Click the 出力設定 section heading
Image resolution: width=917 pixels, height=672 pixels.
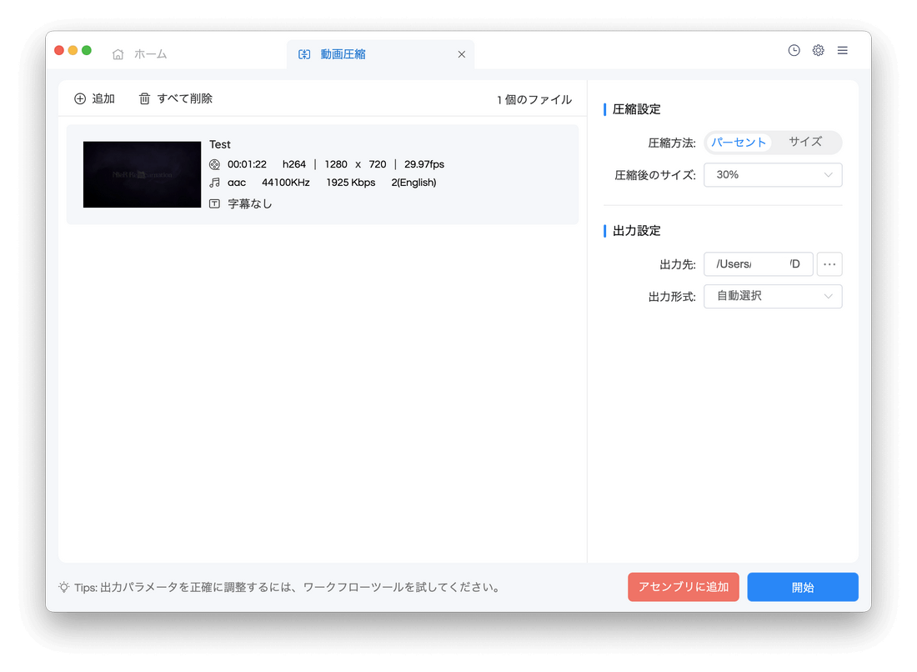pyautogui.click(x=636, y=231)
